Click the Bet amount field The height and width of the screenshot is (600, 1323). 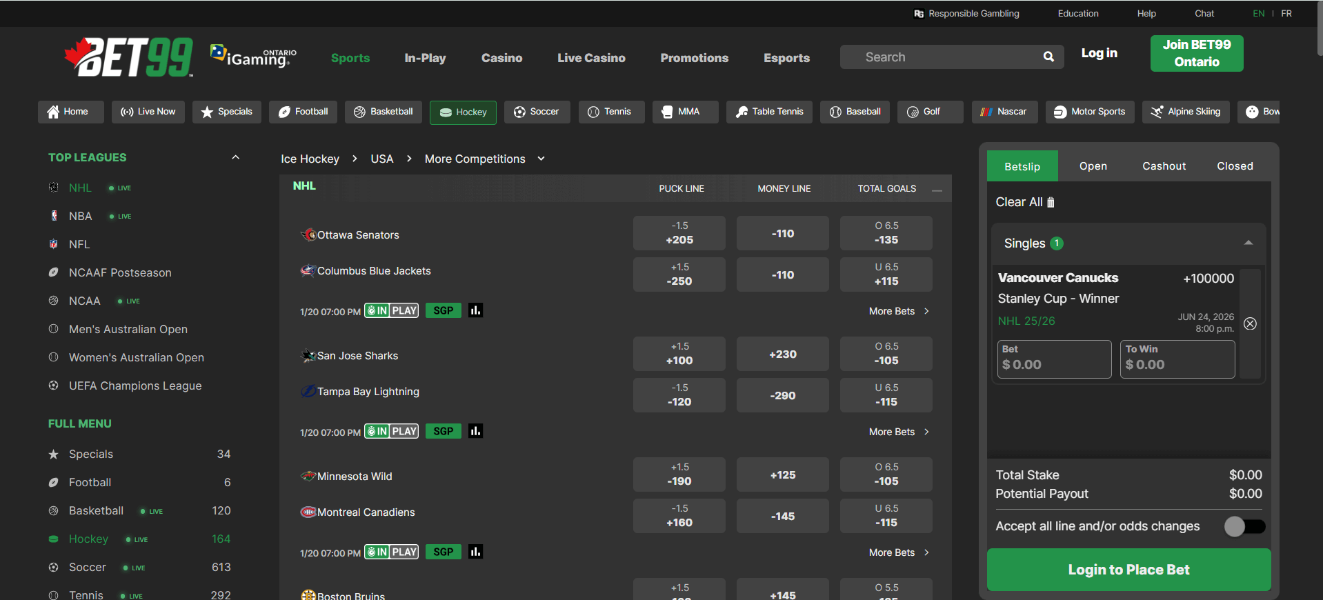click(x=1054, y=359)
